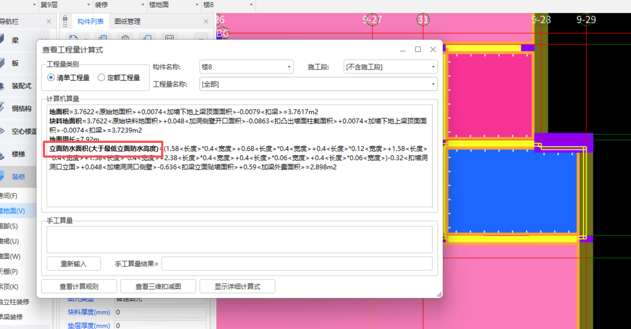Open the 板 (slab) category in navigation
The image size is (631, 329).
(15, 63)
